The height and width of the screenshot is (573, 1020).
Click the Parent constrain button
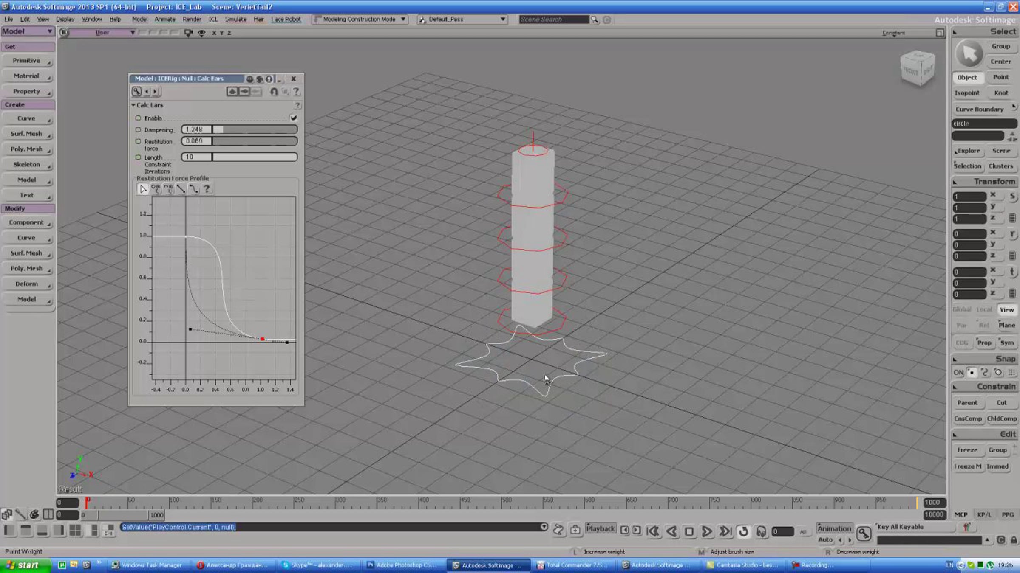click(x=967, y=403)
